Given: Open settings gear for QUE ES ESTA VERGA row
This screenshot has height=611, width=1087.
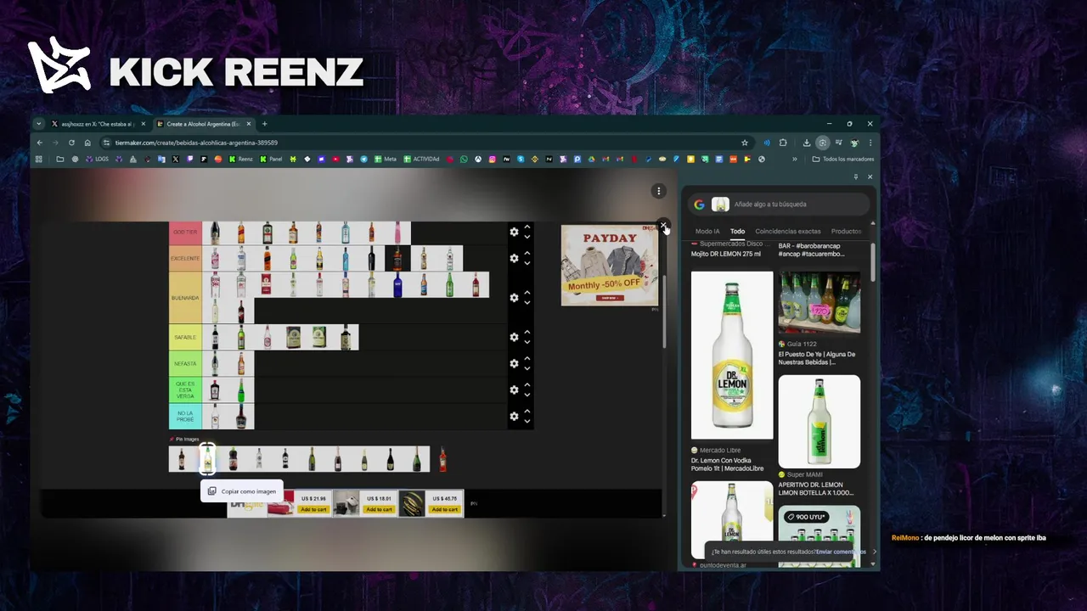Looking at the screenshot, I should 514,390.
